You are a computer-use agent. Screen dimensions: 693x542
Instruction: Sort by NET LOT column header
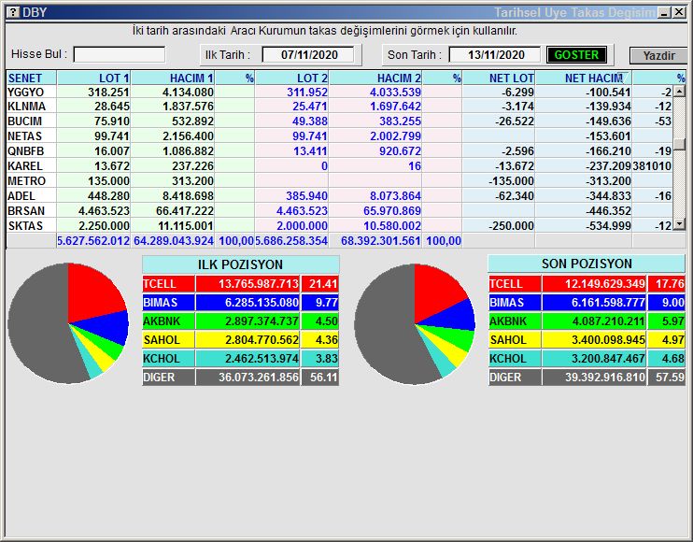click(499, 78)
